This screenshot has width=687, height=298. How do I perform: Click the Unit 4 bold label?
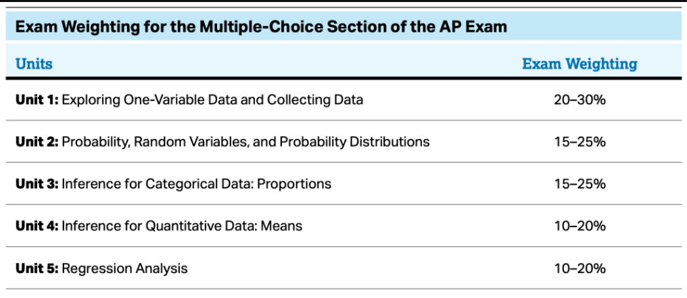37,226
